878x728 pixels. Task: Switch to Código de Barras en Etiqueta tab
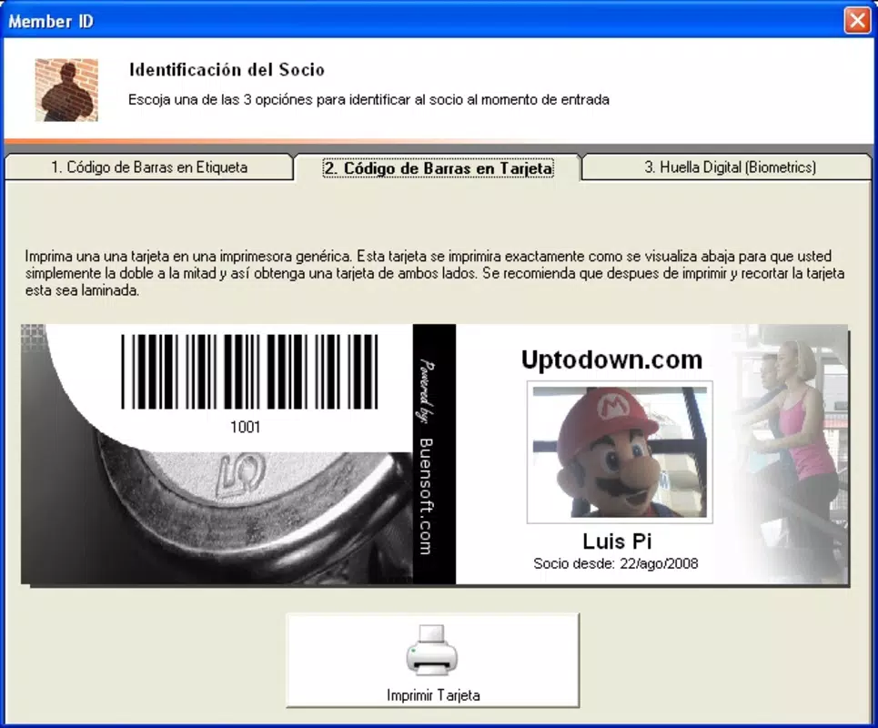point(149,167)
